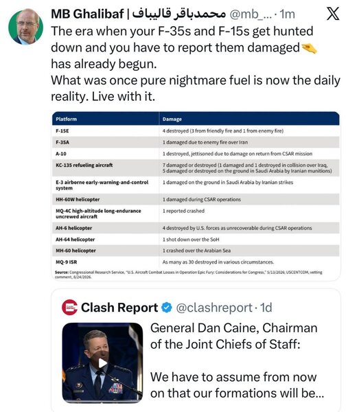348x412 pixels.
Task: Click the X logo icon
Action: click(x=333, y=14)
